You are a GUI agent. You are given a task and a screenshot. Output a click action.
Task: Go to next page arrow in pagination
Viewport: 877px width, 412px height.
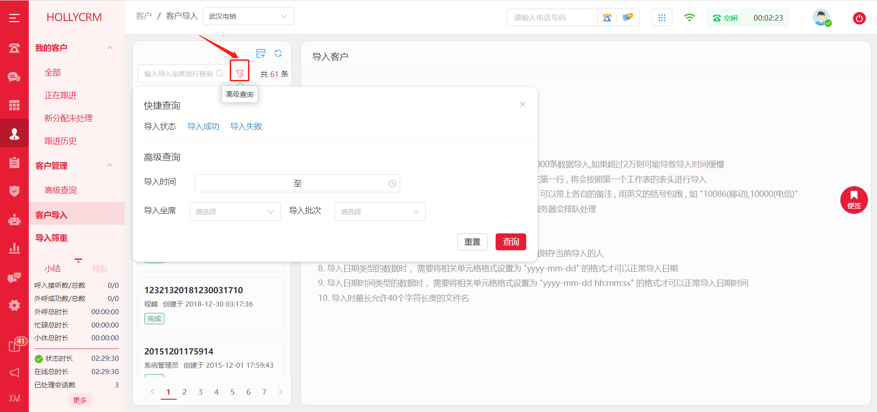pos(280,391)
